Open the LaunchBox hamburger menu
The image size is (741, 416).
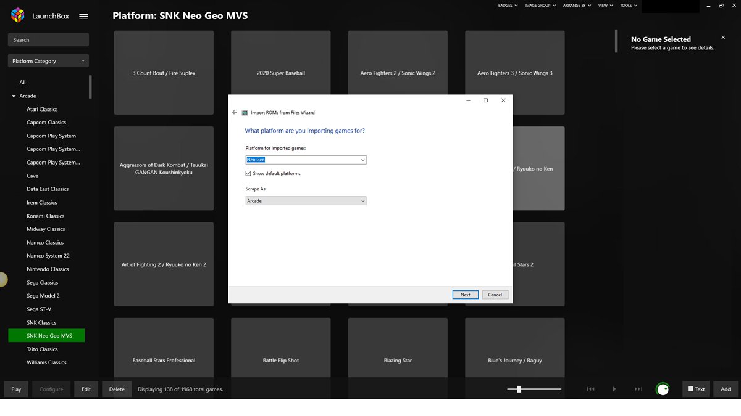click(x=84, y=17)
